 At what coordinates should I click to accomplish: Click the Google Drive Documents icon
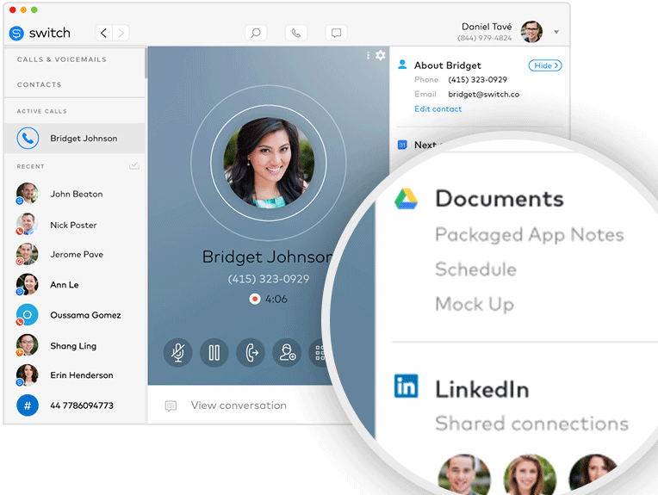(407, 198)
